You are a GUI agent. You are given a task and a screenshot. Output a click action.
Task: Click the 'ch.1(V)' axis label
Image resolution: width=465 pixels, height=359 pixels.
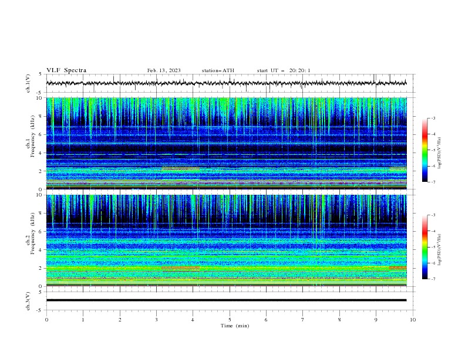28,83
